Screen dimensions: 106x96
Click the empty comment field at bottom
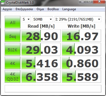click(x=53, y=89)
